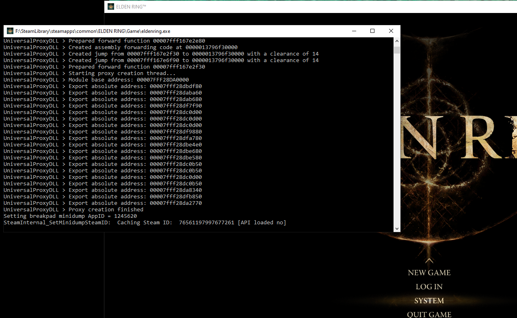
Task: Click the console title path text
Action: [93, 31]
